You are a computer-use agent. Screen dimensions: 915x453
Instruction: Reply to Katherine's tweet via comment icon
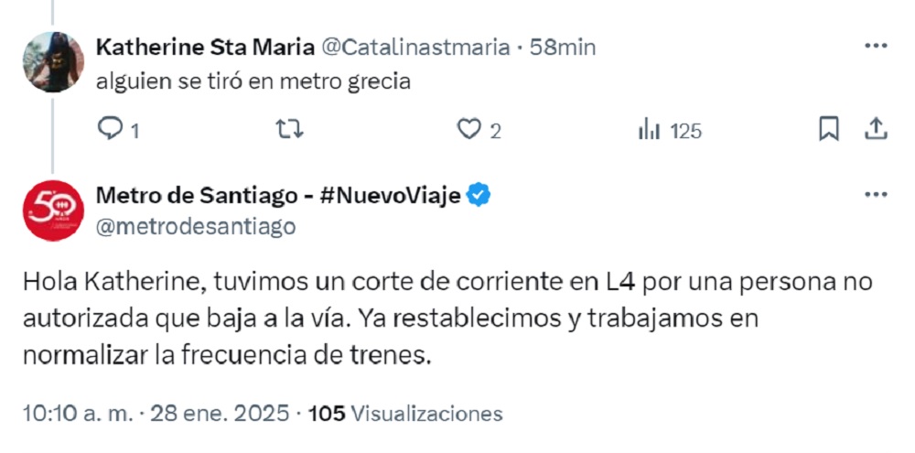tap(111, 130)
